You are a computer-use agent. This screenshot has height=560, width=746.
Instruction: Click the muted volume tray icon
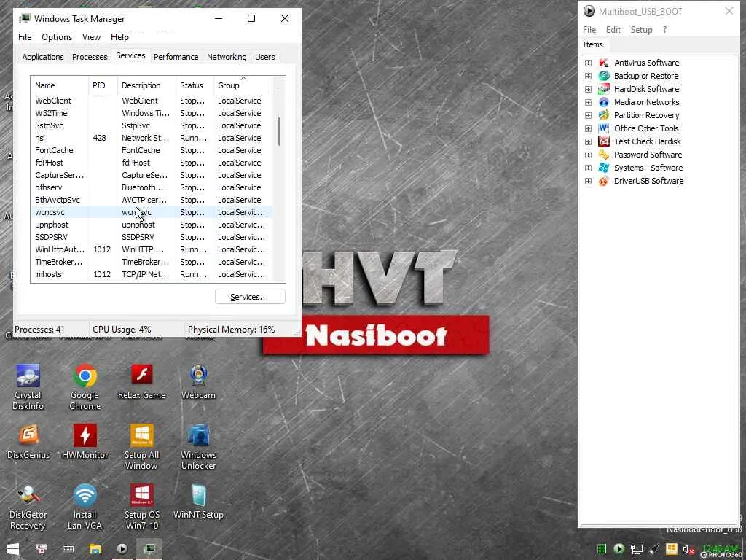click(688, 549)
